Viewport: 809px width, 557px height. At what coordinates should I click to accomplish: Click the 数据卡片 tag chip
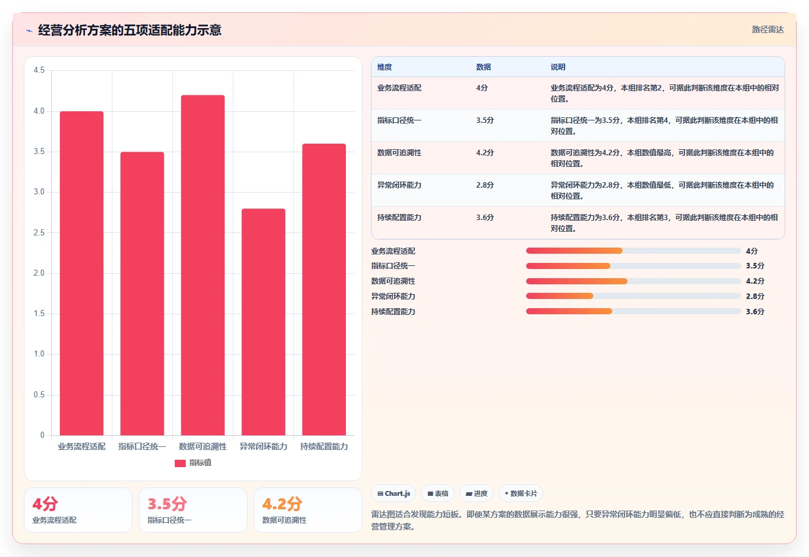(521, 493)
